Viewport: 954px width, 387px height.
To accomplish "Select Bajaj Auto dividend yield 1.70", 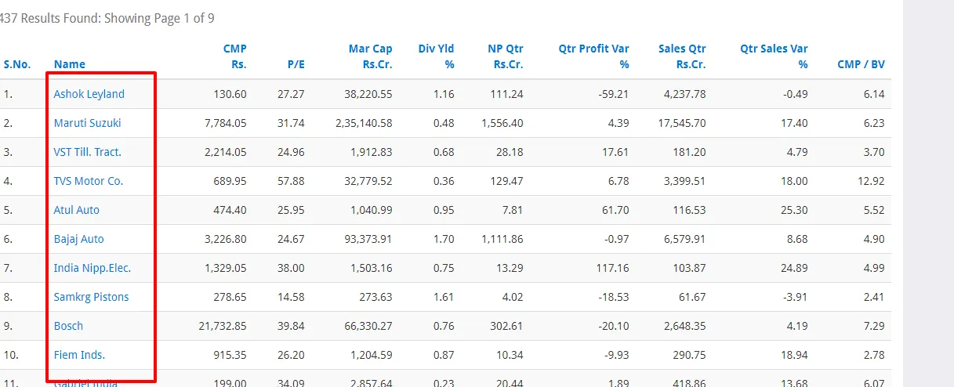I will pos(444,239).
